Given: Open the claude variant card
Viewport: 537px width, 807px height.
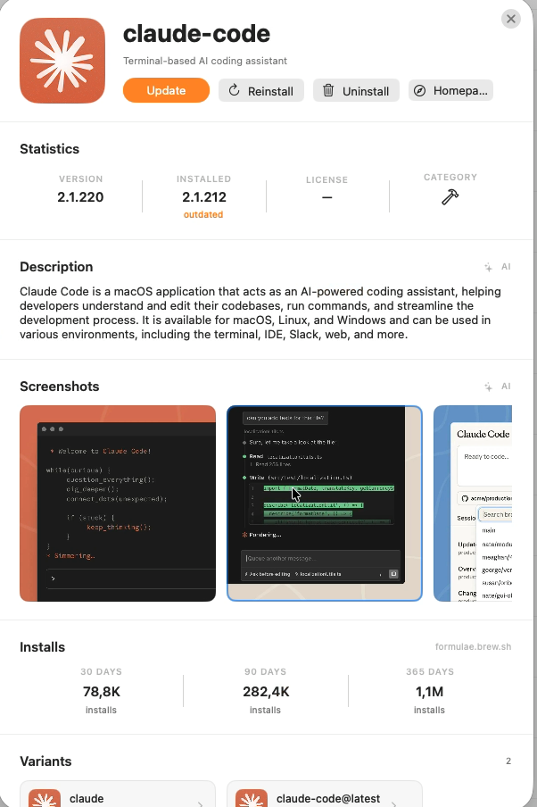Looking at the screenshot, I should coord(118,794).
